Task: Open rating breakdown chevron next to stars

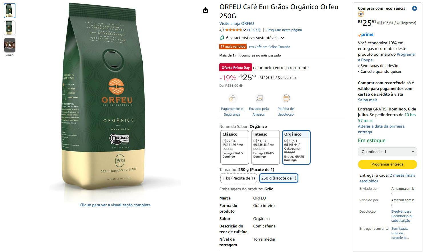Action: [244, 30]
